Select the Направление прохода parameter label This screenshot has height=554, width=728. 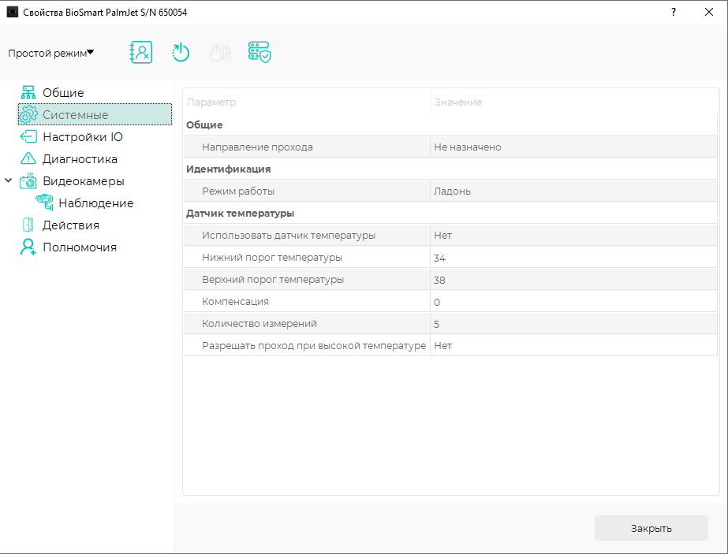pyautogui.click(x=257, y=147)
